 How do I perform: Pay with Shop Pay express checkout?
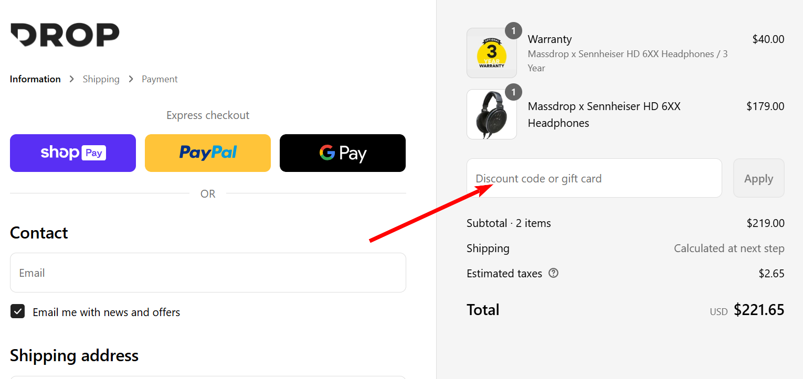(x=73, y=153)
